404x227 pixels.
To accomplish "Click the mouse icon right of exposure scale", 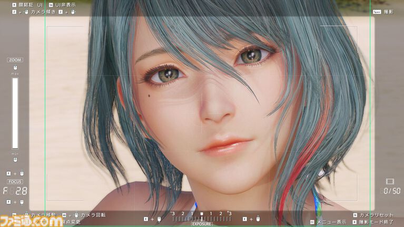I will 258,219.
